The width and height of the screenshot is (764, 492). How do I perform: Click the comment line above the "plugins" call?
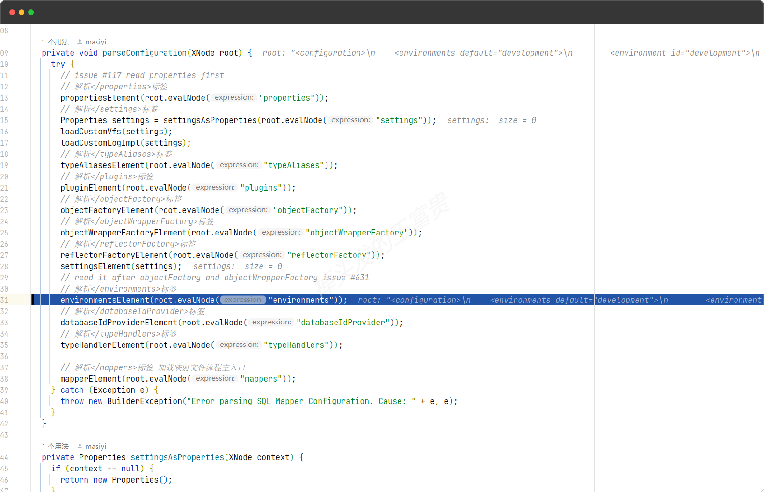tap(107, 176)
